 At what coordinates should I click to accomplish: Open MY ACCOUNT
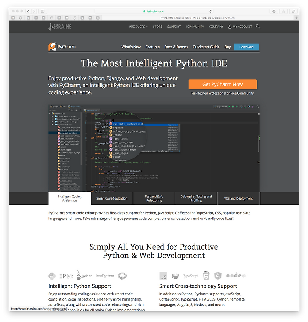pyautogui.click(x=240, y=27)
